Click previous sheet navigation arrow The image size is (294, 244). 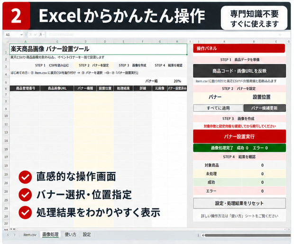(8, 235)
